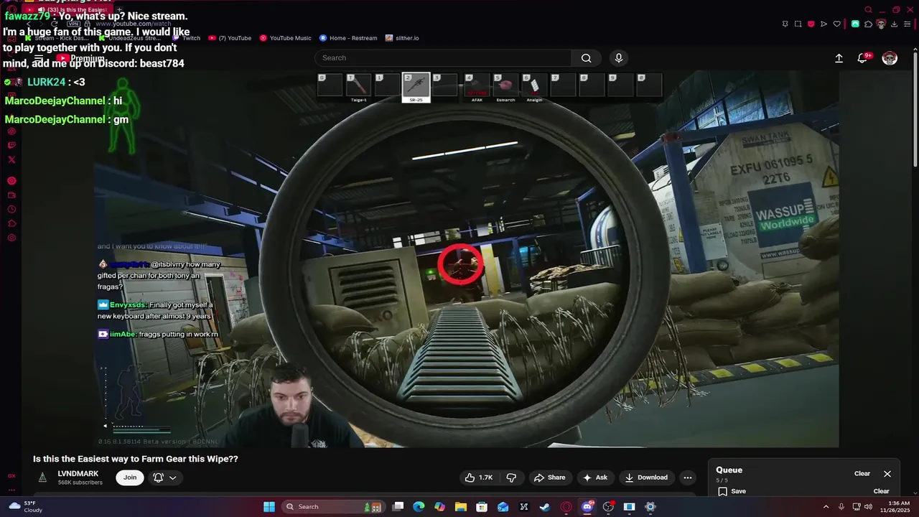Activate voice search microphone icon

(x=619, y=58)
